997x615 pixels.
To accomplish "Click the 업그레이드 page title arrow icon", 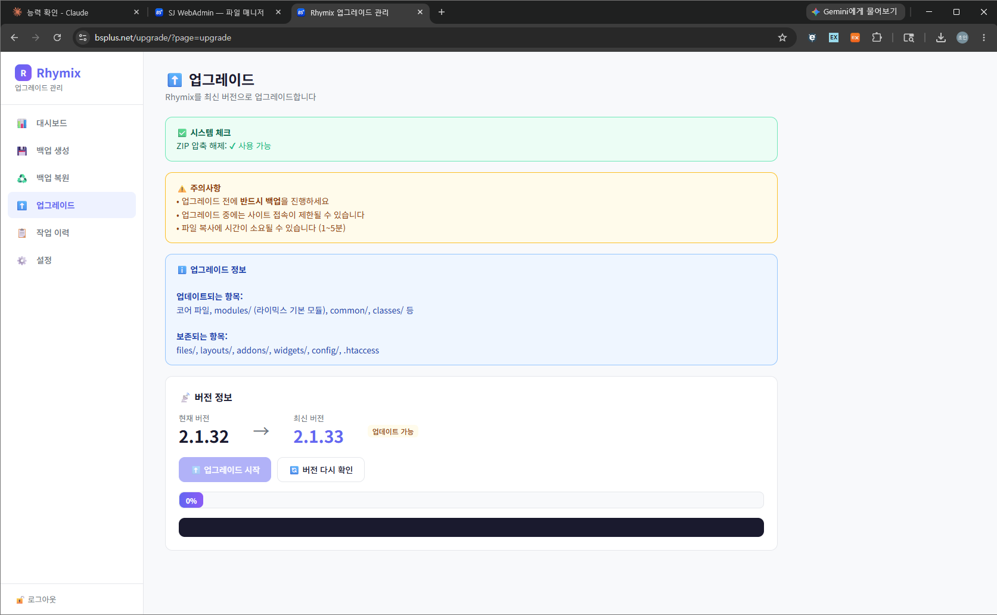I will pyautogui.click(x=175, y=80).
